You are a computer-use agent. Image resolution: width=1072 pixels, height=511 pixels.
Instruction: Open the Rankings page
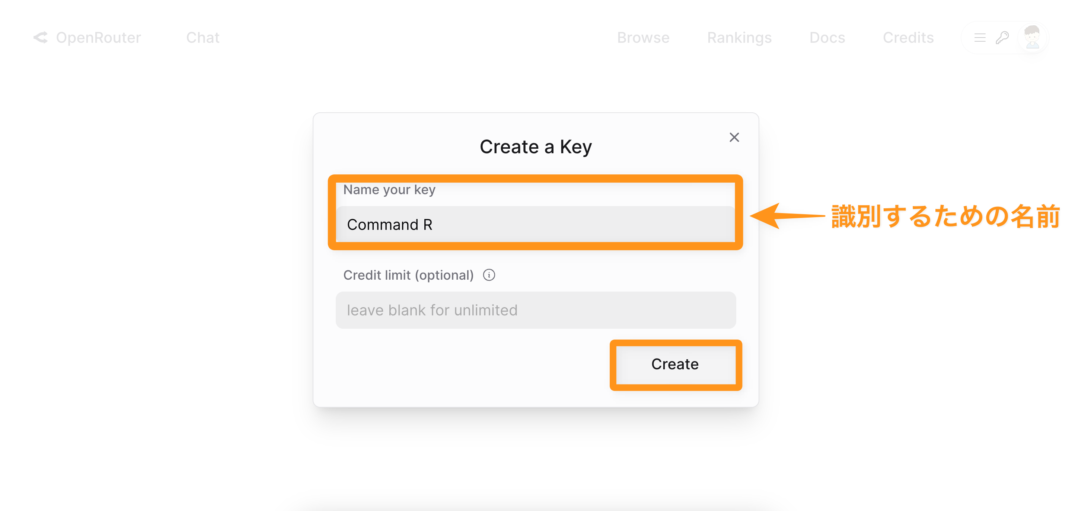click(739, 38)
